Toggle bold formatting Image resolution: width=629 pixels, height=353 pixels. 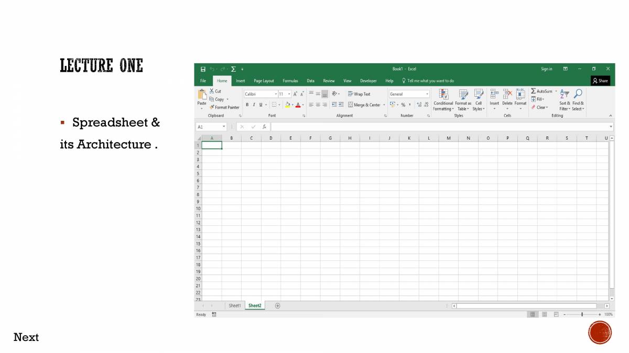[x=247, y=105]
